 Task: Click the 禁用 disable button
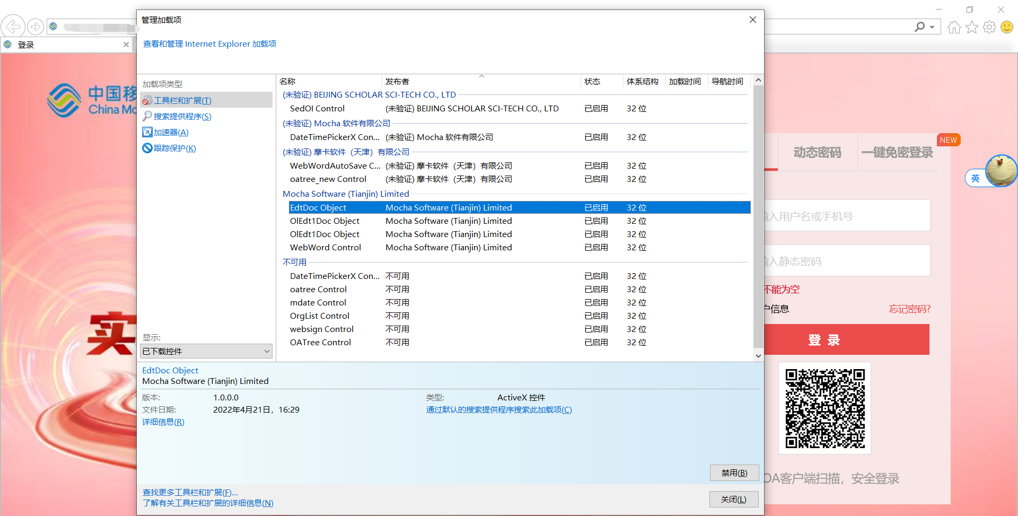(734, 473)
